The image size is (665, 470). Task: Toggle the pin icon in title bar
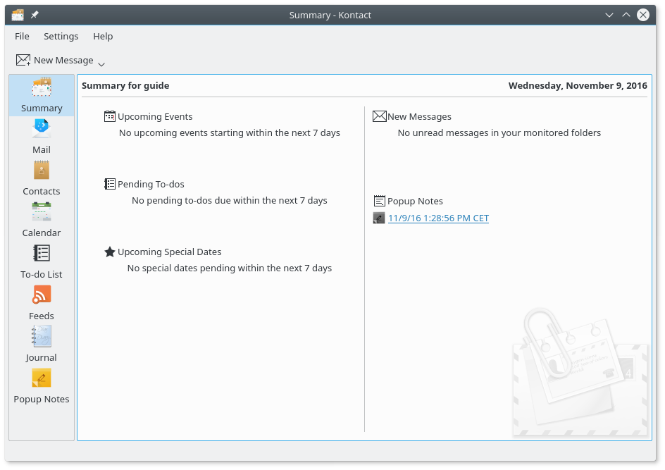click(35, 15)
